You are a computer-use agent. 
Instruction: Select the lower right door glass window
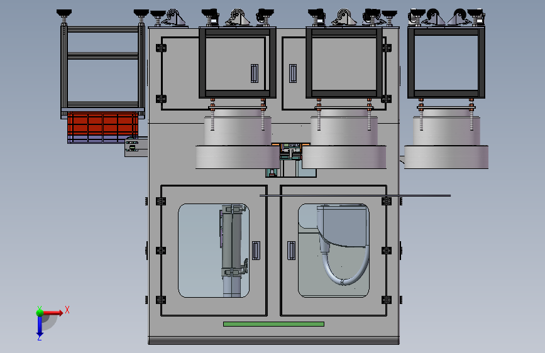point(333,251)
